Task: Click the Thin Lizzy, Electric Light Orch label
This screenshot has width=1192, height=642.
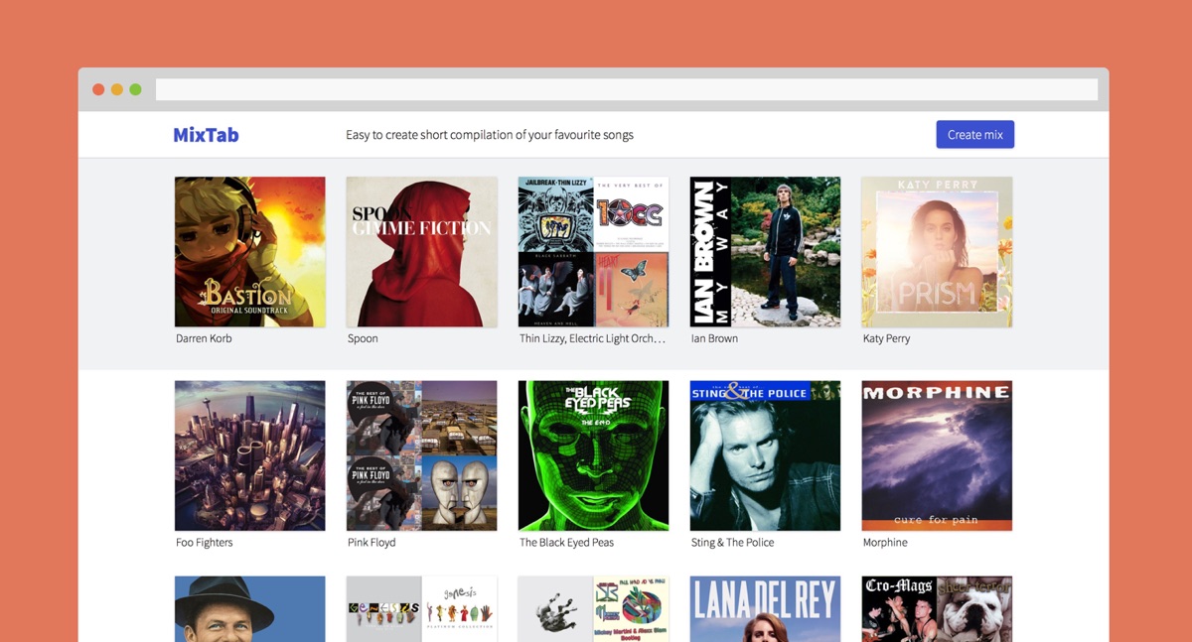Action: 593,338
